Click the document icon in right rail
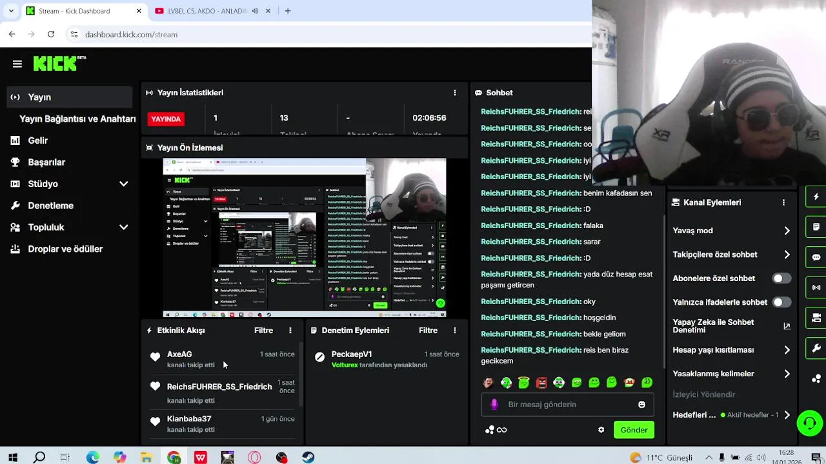 pos(816,227)
